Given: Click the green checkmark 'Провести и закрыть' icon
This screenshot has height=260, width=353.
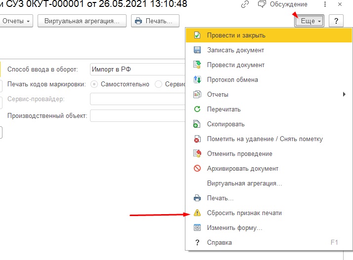Looking at the screenshot, I should 197,36.
